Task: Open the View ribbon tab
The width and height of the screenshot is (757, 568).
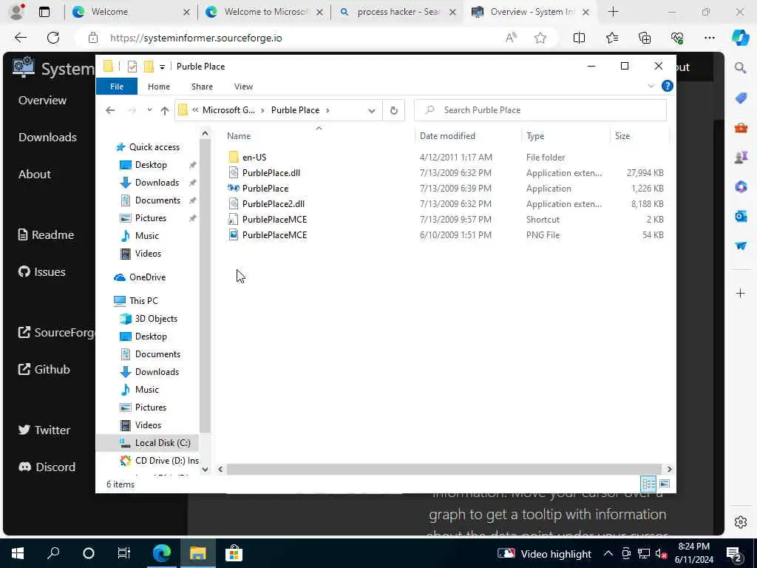Action: tap(243, 87)
